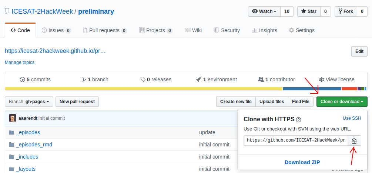Click the View license link
The width and height of the screenshot is (372, 173).
[336, 79]
